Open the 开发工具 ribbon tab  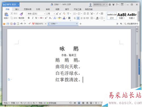[x=78, y=9]
